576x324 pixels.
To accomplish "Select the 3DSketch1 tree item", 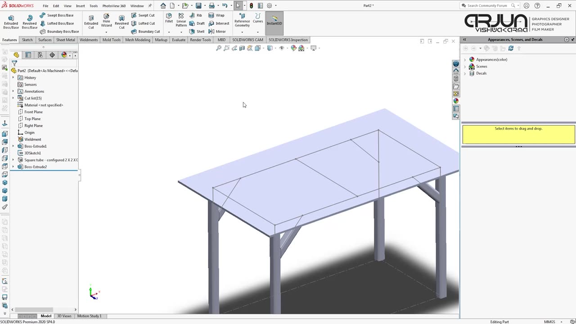I will 32,153.
